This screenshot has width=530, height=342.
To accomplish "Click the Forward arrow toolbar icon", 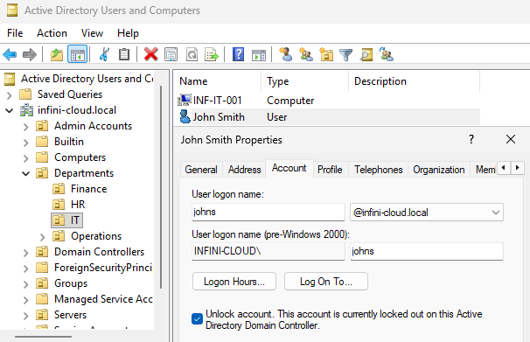I will pyautogui.click(x=30, y=54).
